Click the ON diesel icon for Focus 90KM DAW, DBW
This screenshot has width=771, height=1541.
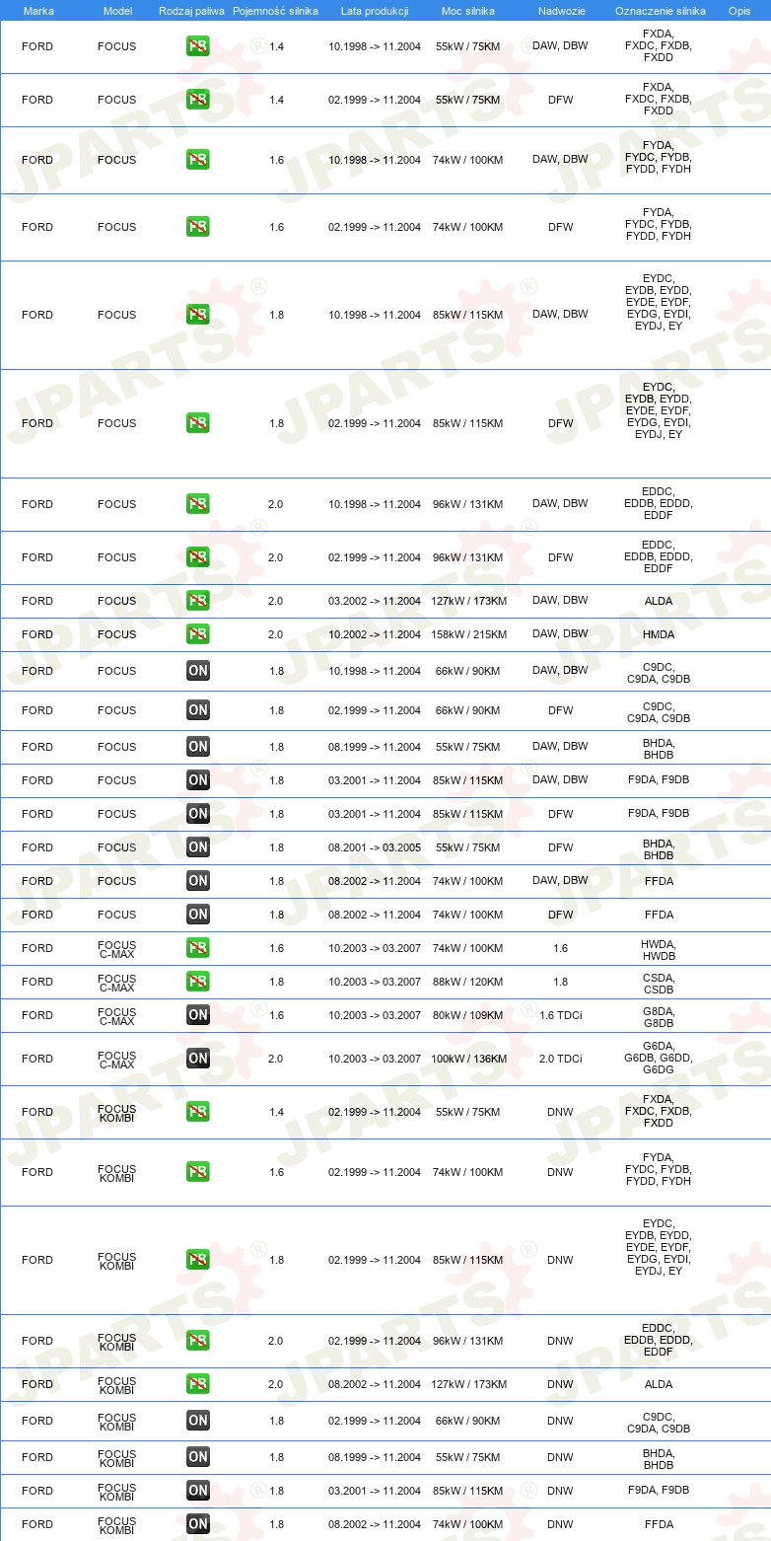click(x=198, y=671)
